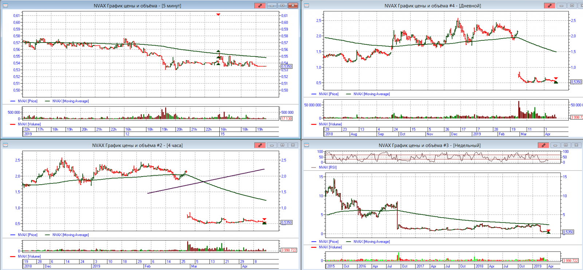Click the red link icon in 5-minute chart

260,5
